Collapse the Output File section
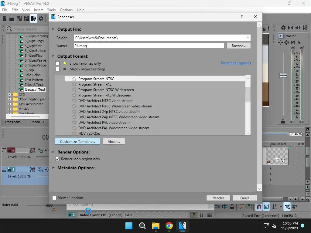This screenshot has height=233, width=311. click(53, 29)
